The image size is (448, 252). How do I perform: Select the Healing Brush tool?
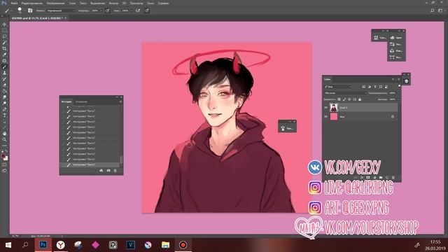[4, 61]
